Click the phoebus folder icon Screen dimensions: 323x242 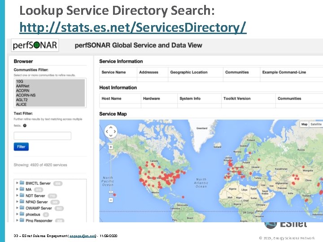coord(22,214)
